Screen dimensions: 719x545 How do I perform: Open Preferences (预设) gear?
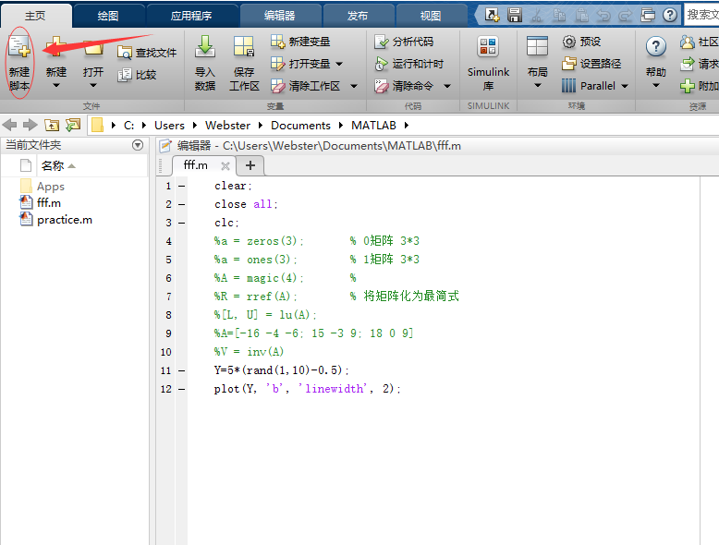[x=581, y=42]
